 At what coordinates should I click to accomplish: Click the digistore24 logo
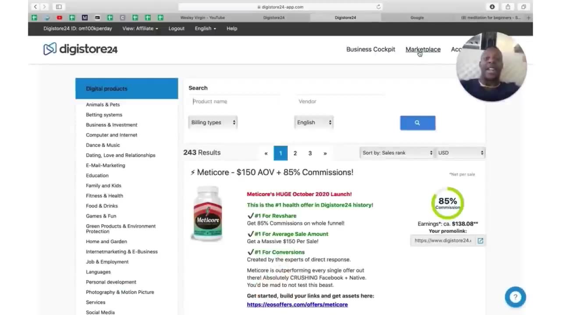tap(80, 49)
